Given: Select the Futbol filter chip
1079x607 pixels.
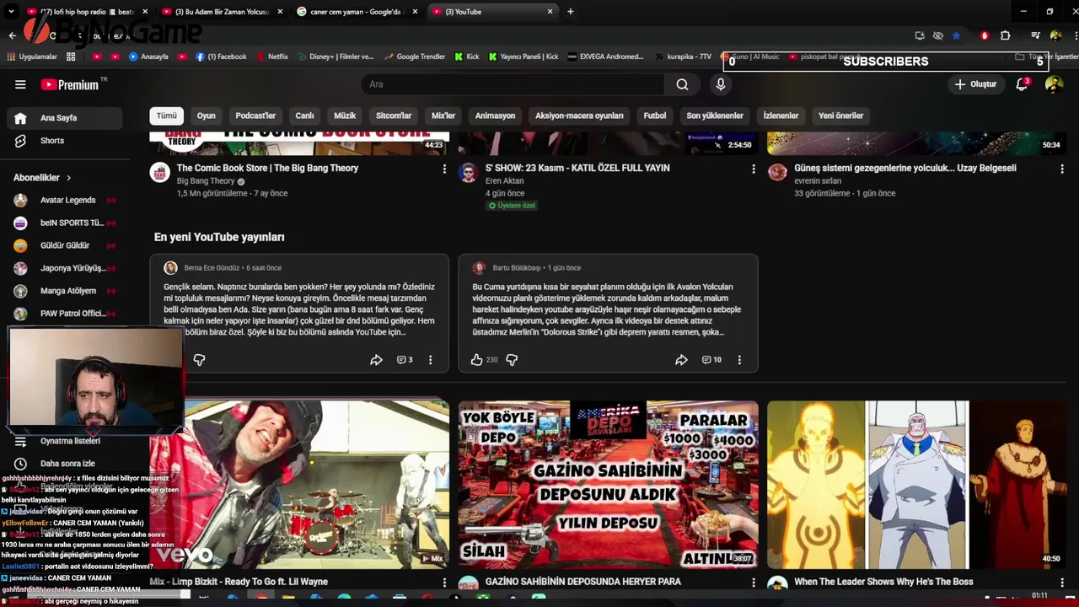Looking at the screenshot, I should 655,115.
